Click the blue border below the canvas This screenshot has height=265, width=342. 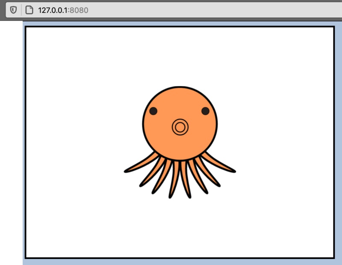[x=180, y=262]
